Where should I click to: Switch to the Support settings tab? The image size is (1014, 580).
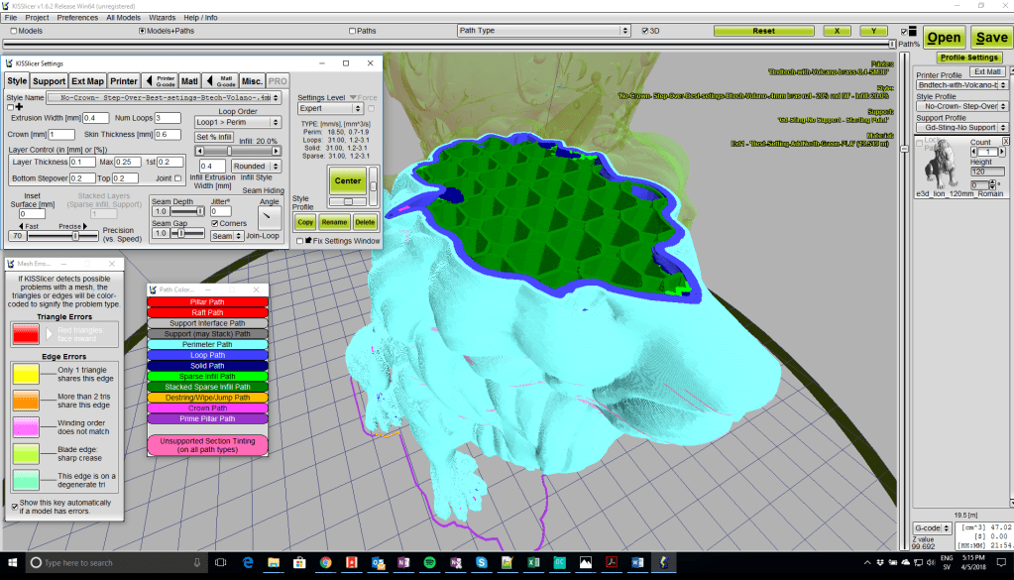click(49, 80)
